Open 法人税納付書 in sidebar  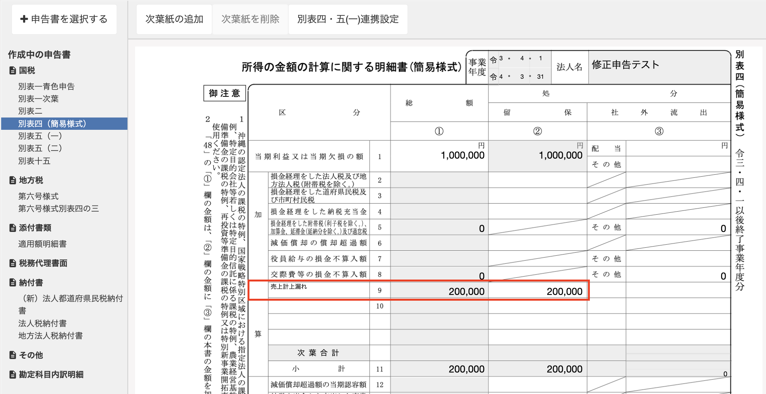click(42, 323)
